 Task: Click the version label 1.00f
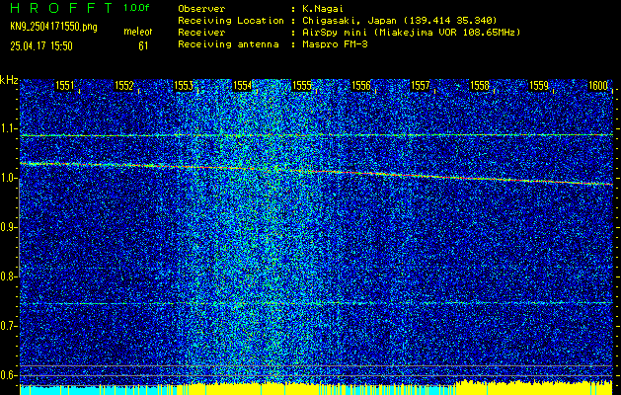click(136, 8)
